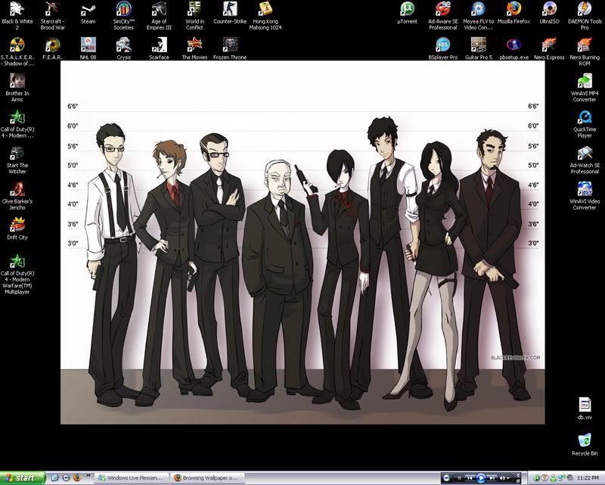Skip to next track in Media Player toolbar

point(492,478)
